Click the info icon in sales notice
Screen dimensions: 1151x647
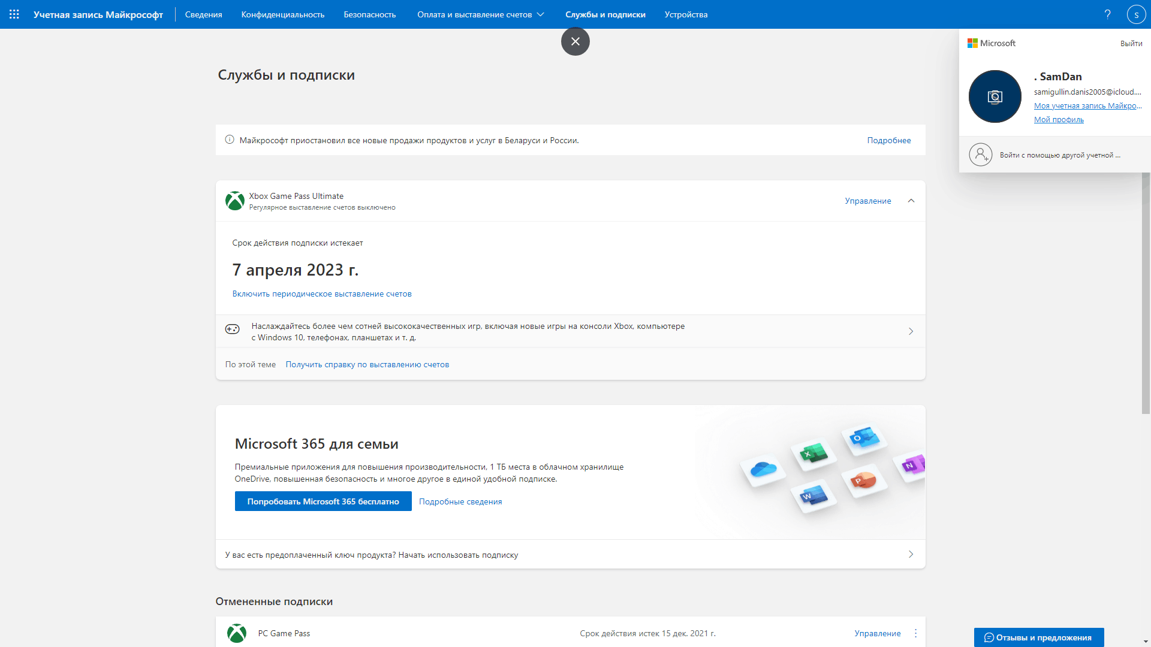point(230,140)
